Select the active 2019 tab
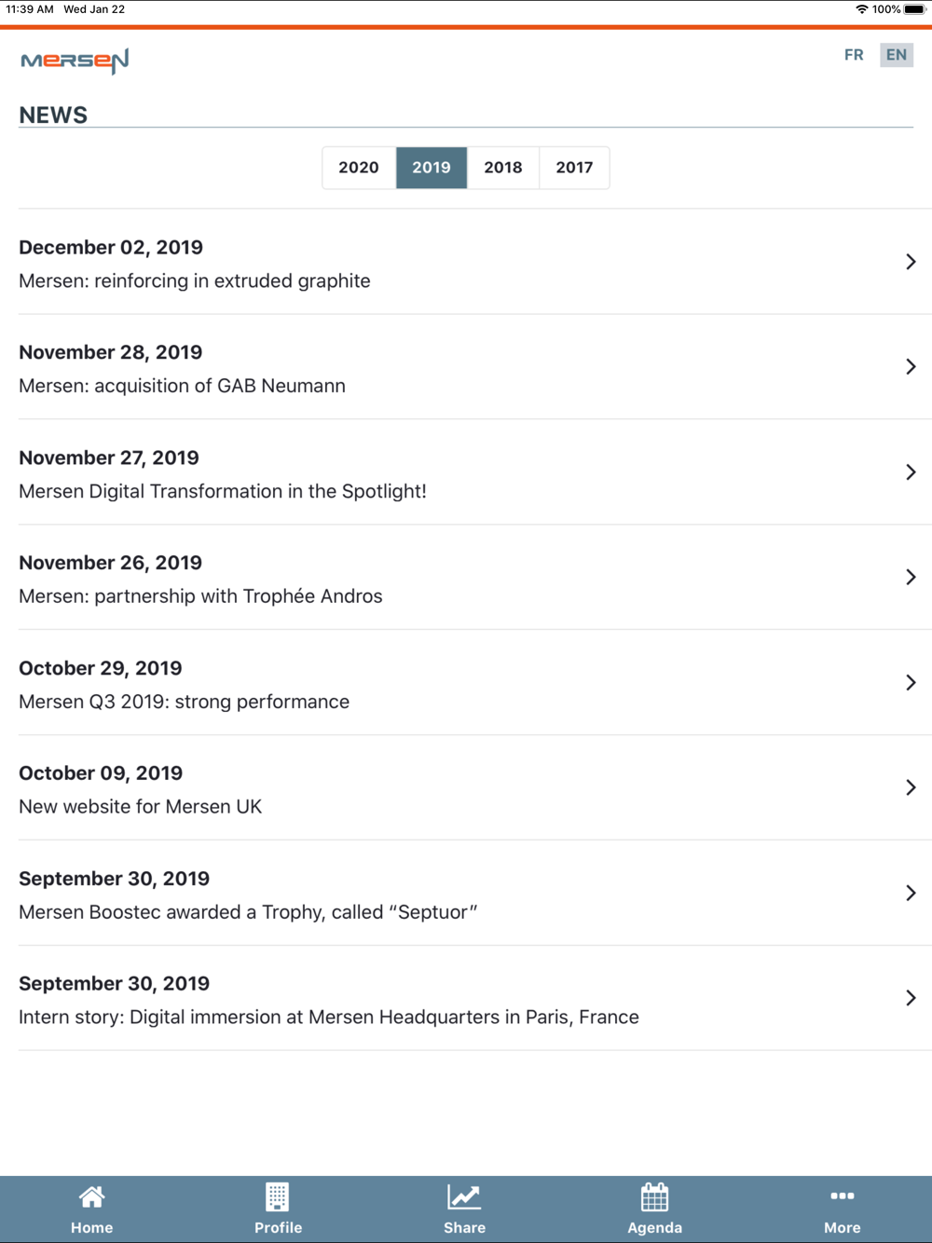This screenshot has width=932, height=1243. pos(432,168)
